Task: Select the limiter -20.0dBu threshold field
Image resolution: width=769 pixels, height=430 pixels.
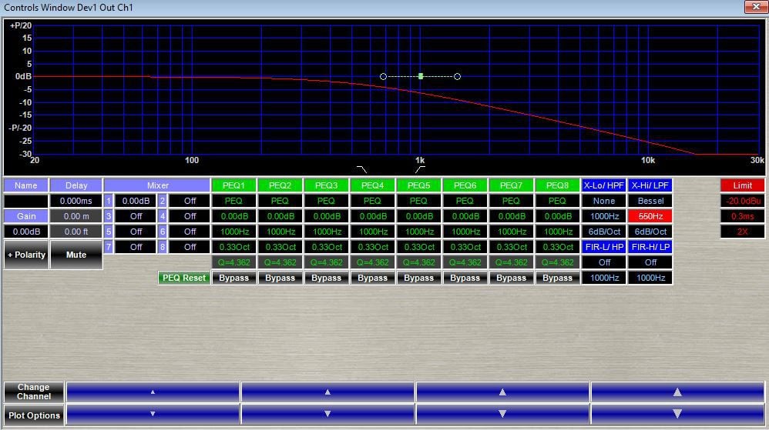Action: 743,201
